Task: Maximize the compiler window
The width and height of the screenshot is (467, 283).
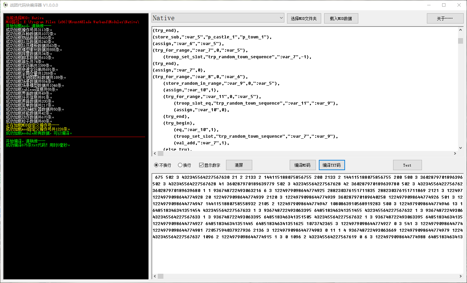Action: click(444, 5)
